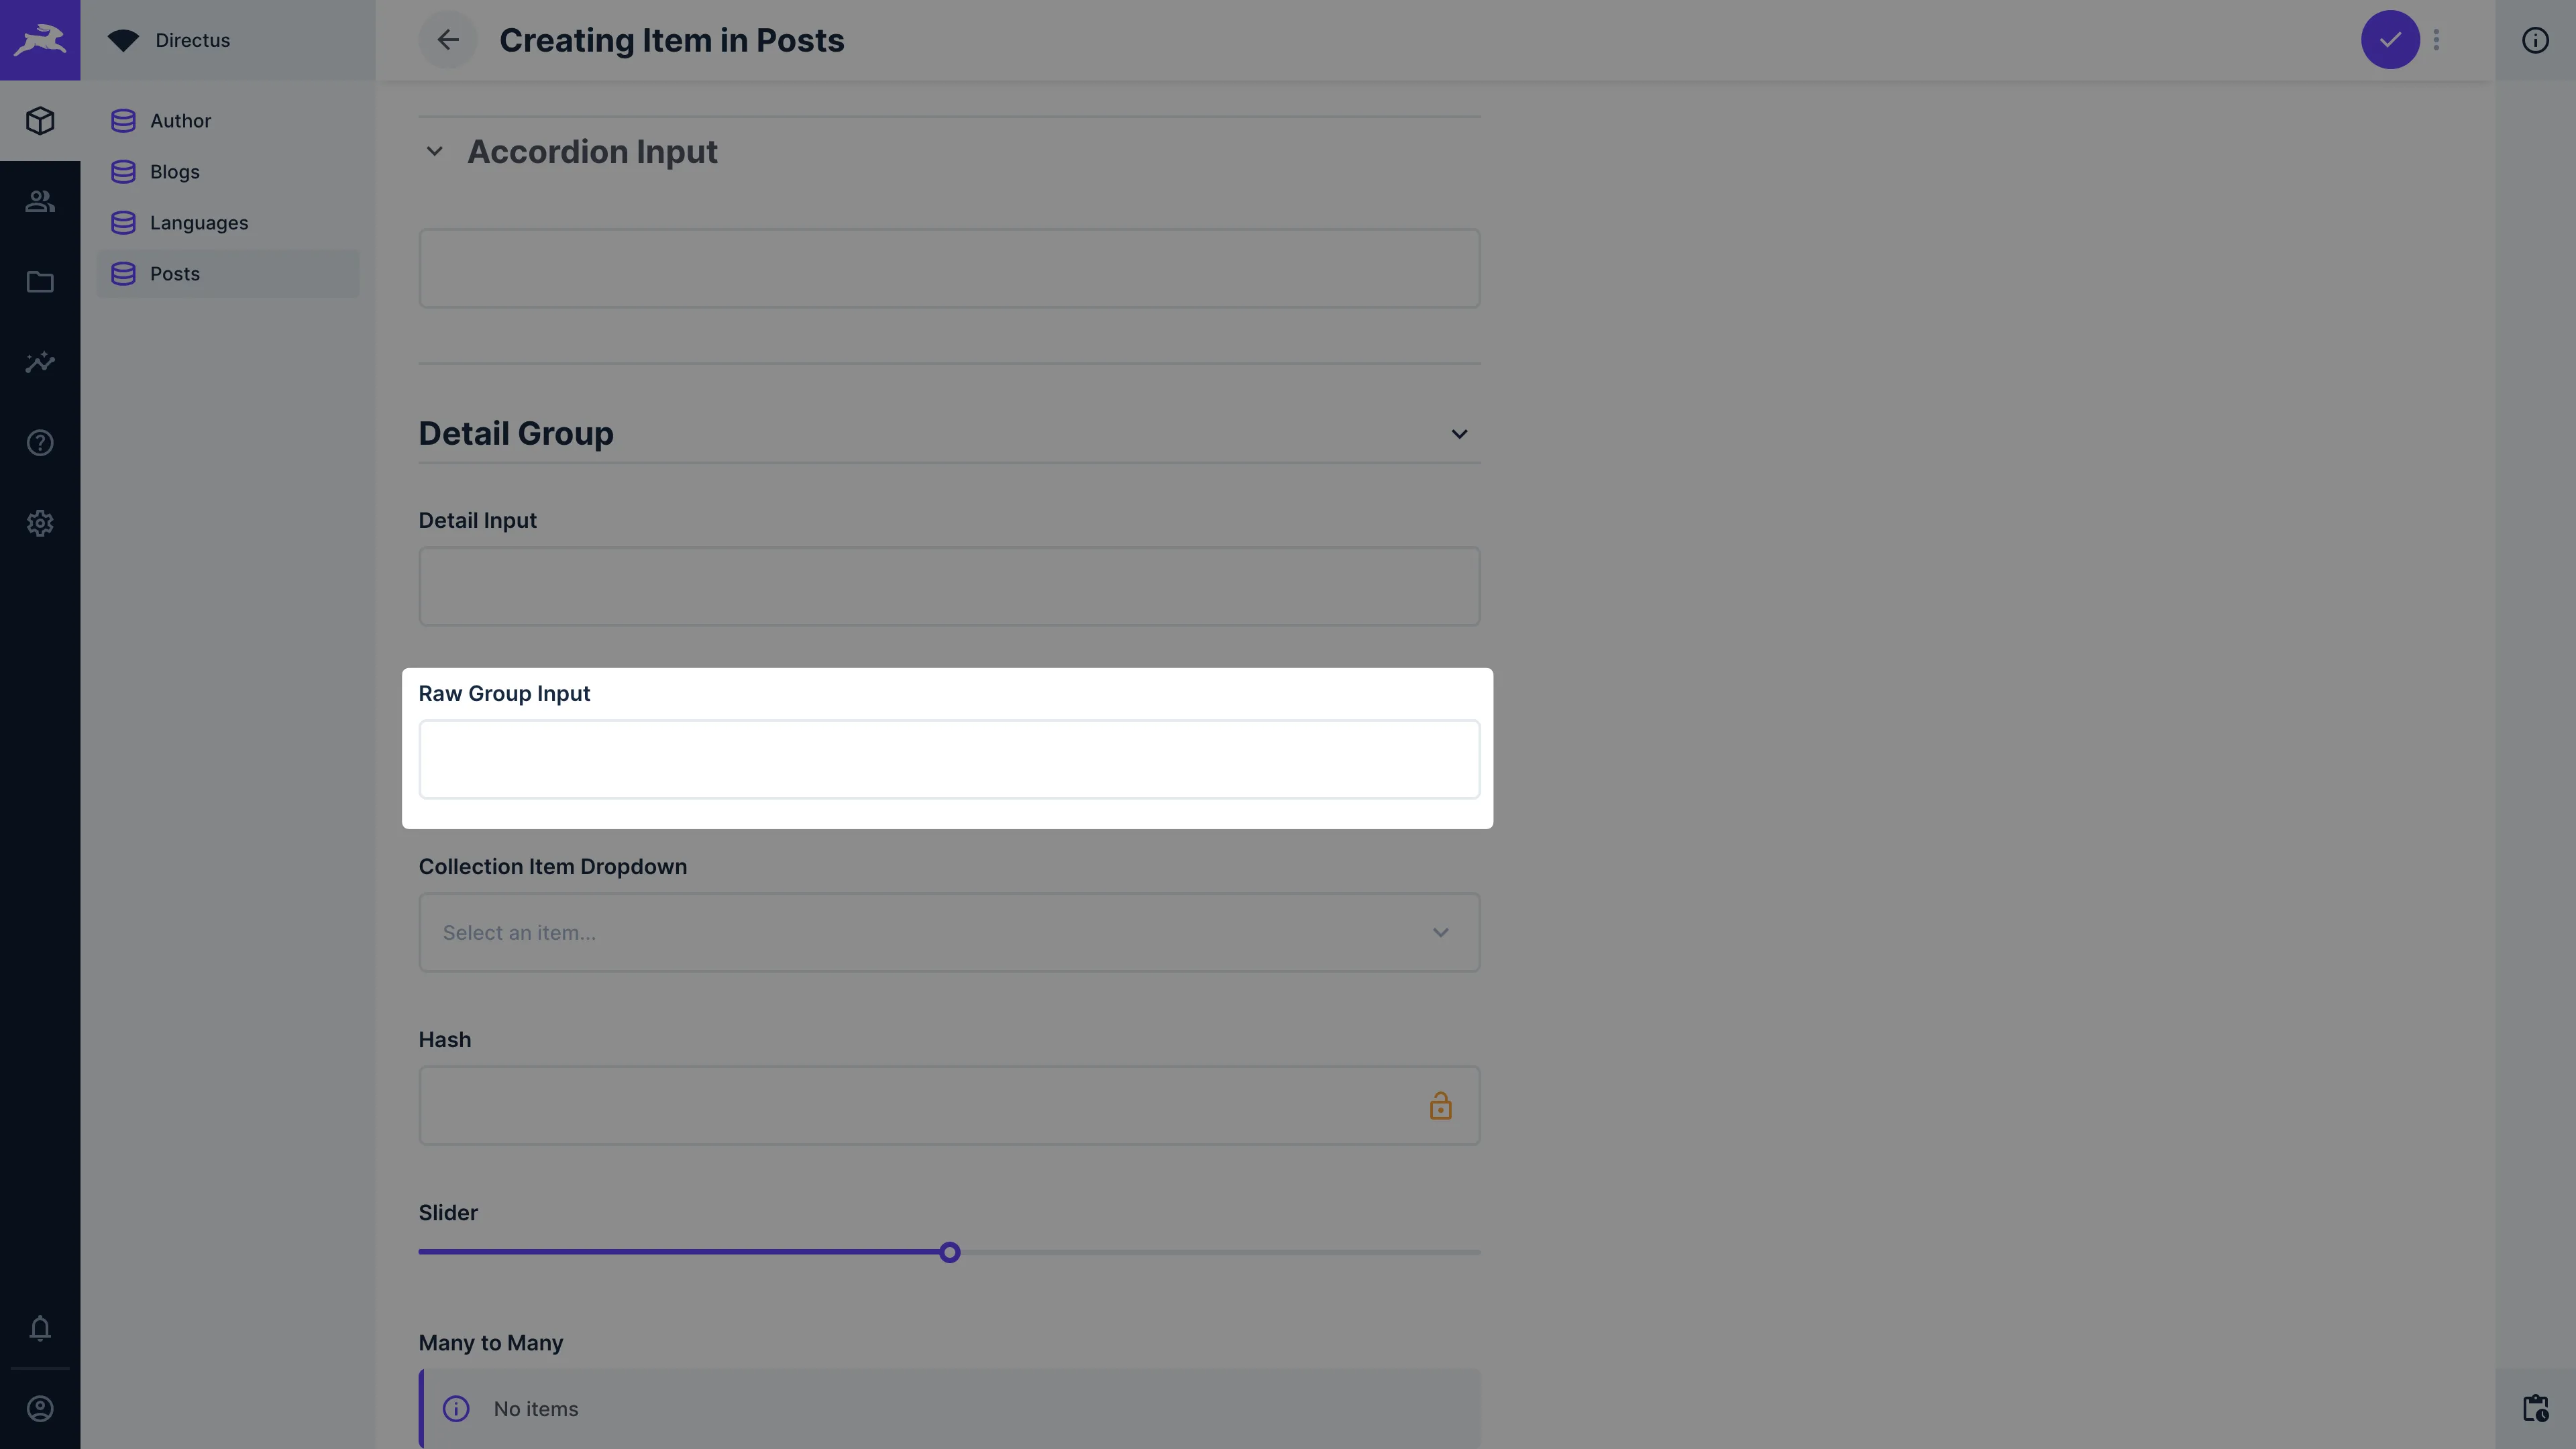Click the user profile avatar icon

tap(40, 1409)
